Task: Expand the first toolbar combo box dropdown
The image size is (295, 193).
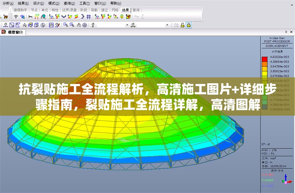Action: tap(127, 25)
